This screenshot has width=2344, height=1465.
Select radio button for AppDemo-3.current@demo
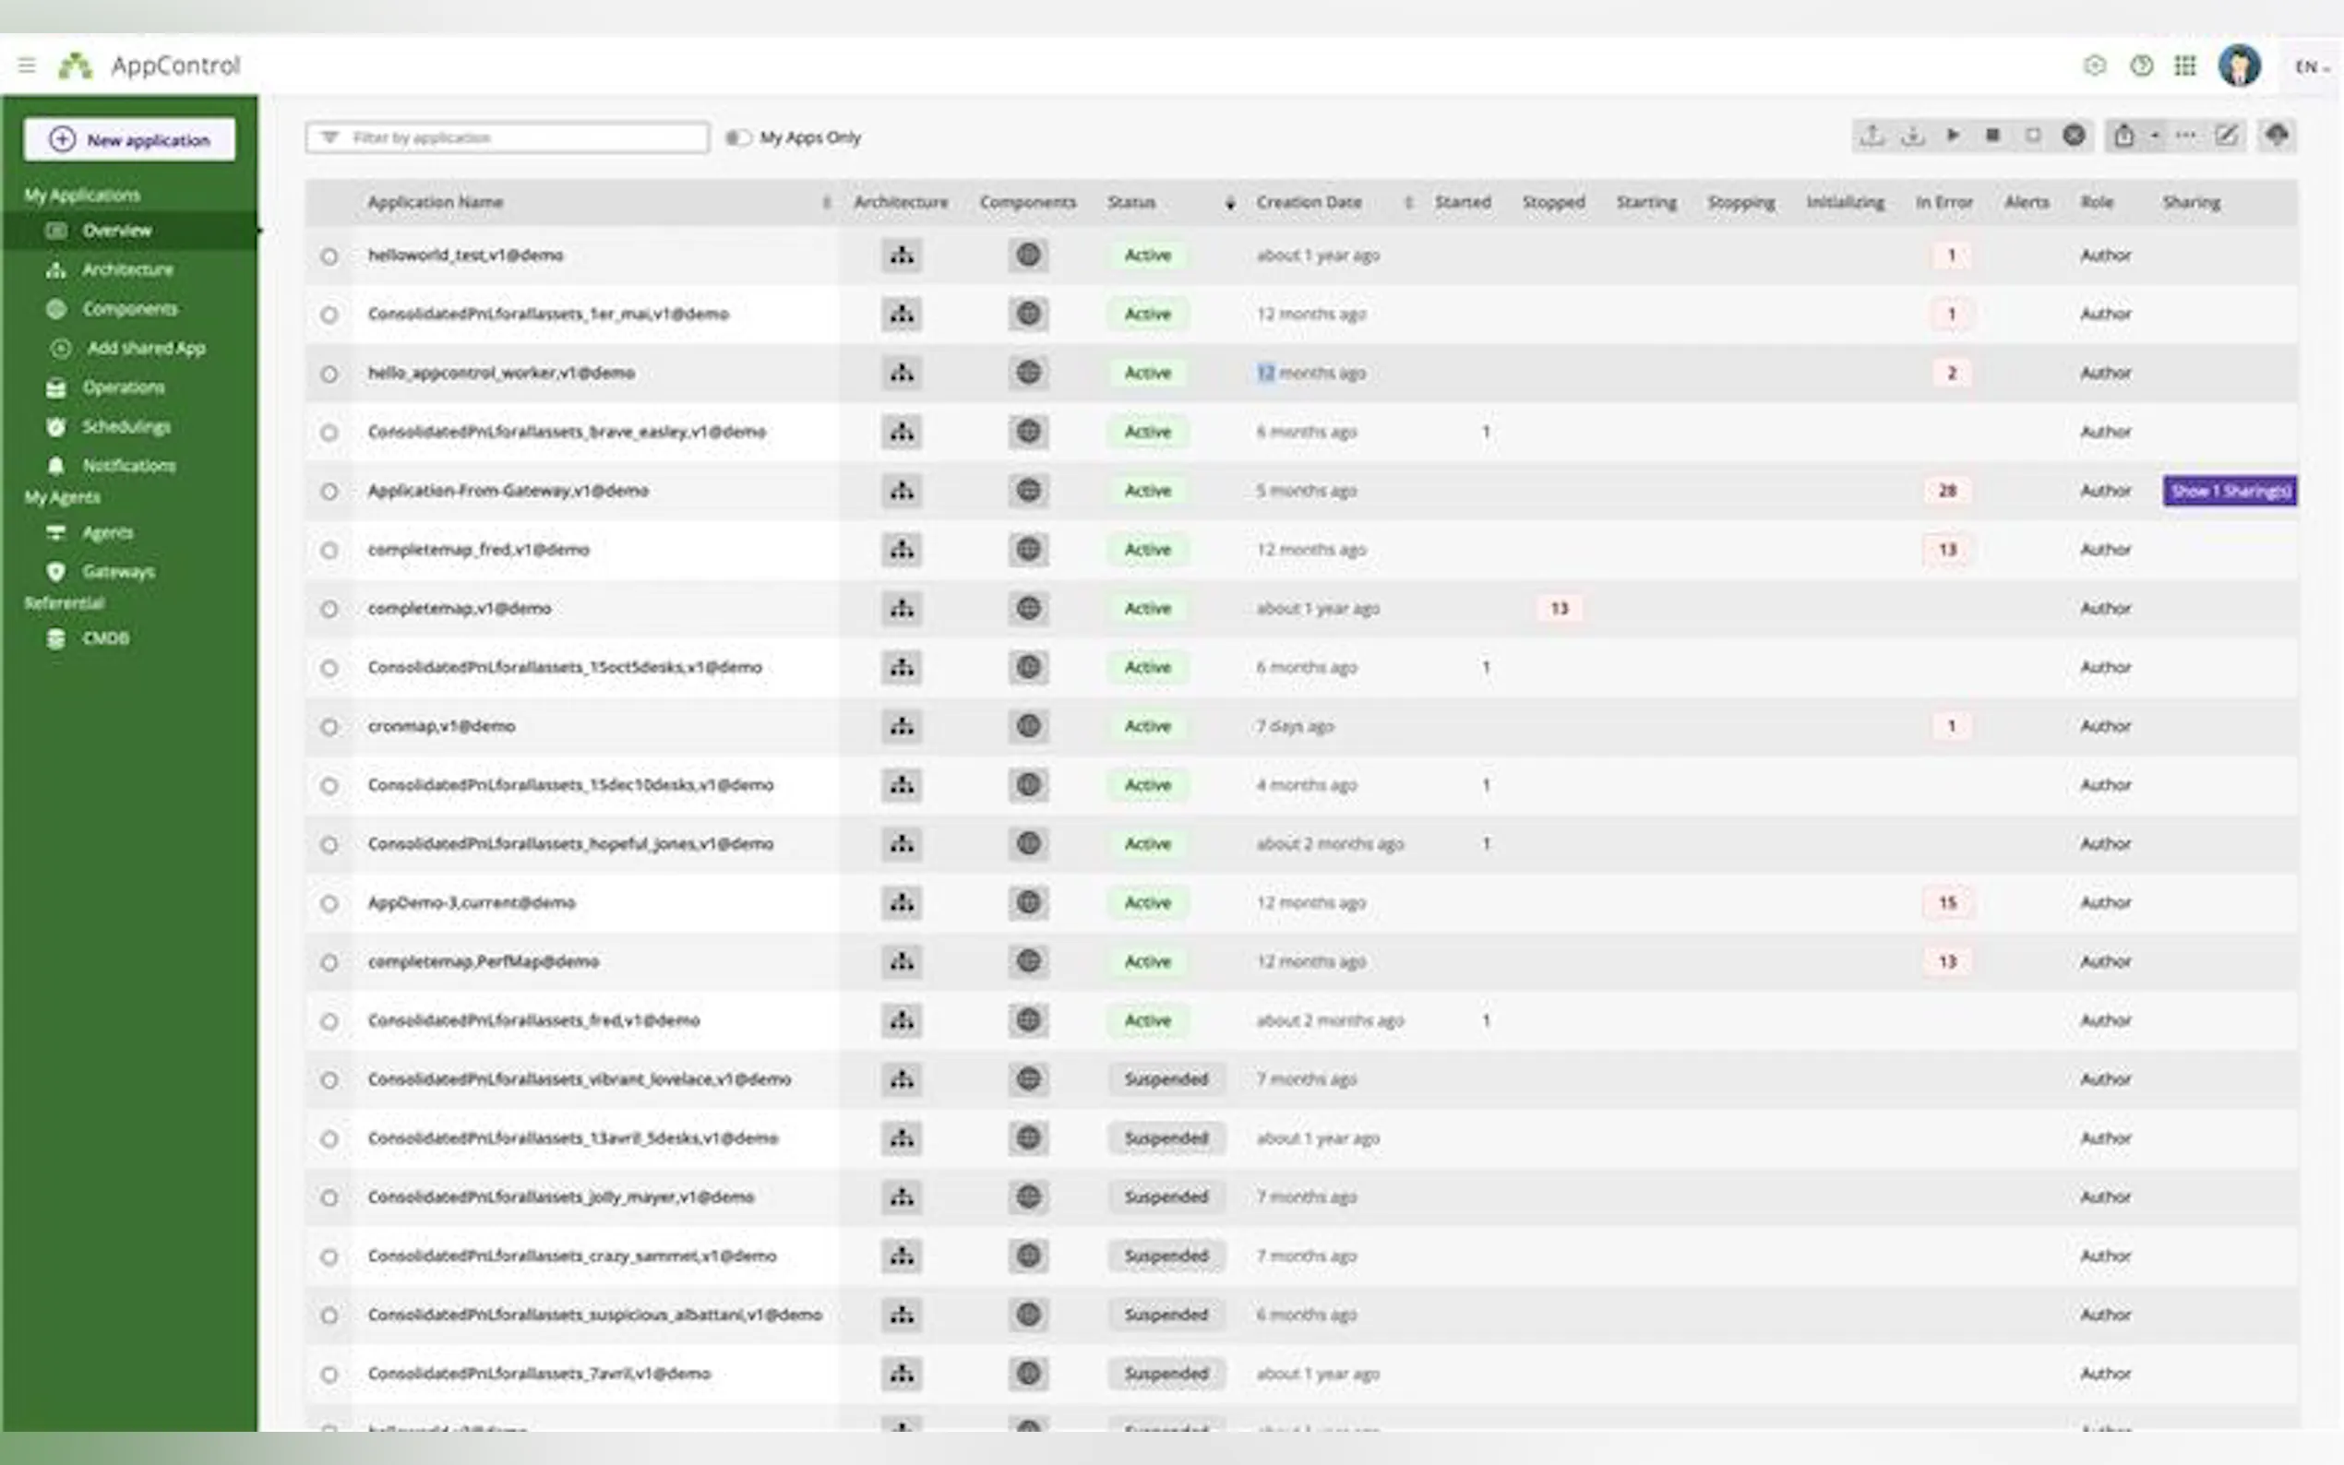[x=329, y=903]
